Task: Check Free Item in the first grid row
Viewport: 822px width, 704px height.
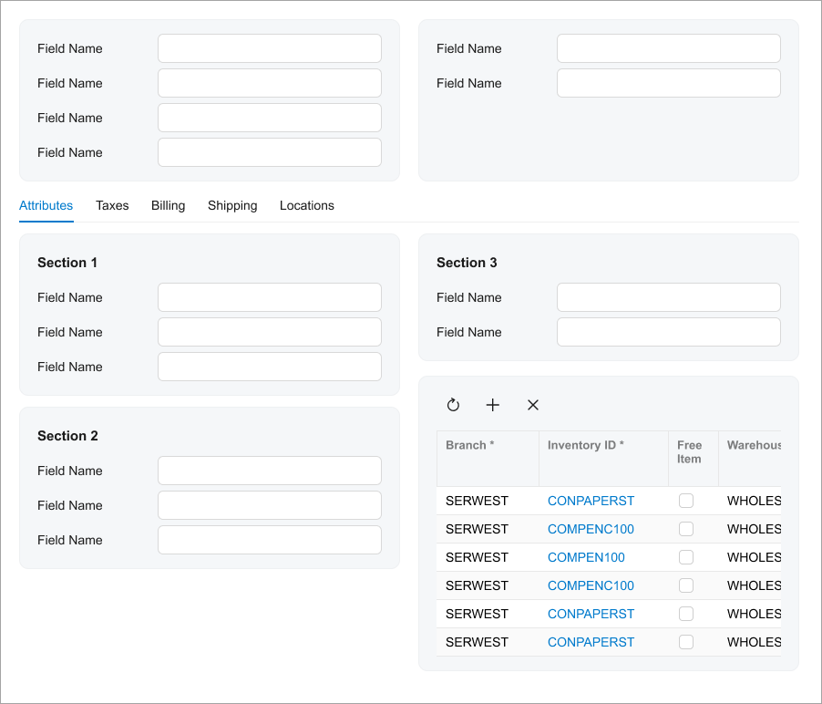Action: click(686, 501)
